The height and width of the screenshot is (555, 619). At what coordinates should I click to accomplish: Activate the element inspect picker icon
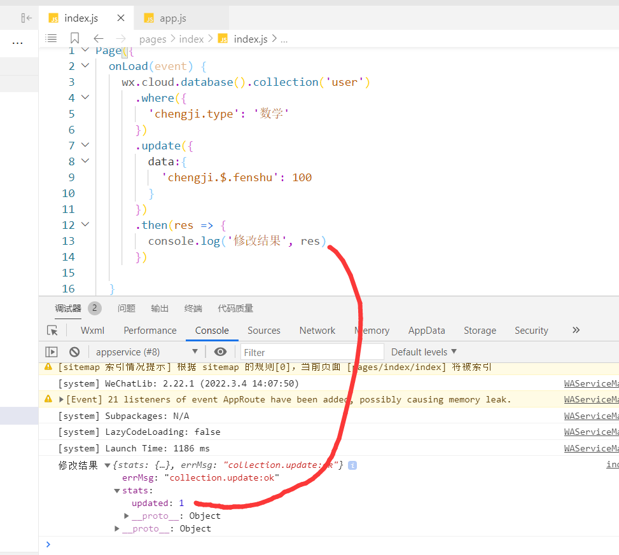point(52,330)
